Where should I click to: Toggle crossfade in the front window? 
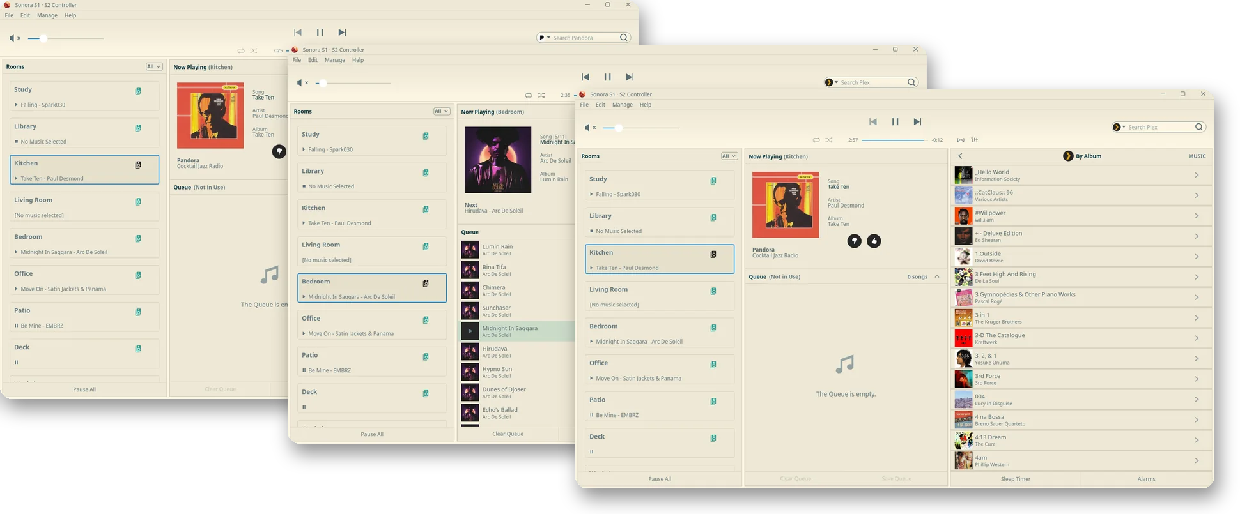(961, 140)
